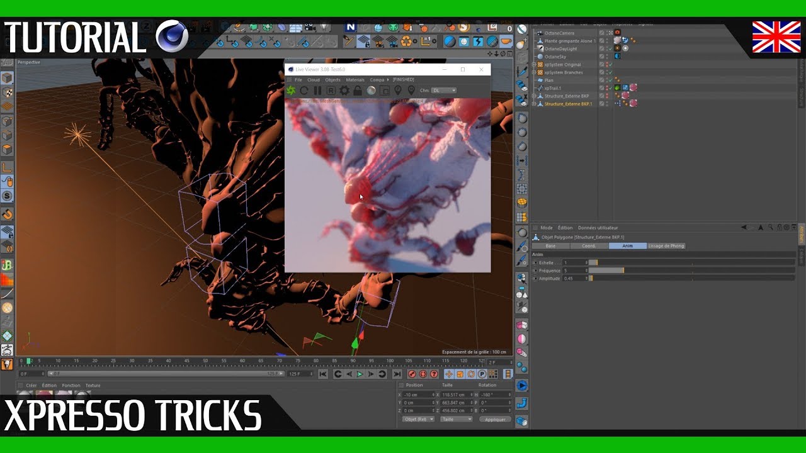Expand the xpSystem Branches tree item
The width and height of the screenshot is (806, 453).
tap(534, 72)
